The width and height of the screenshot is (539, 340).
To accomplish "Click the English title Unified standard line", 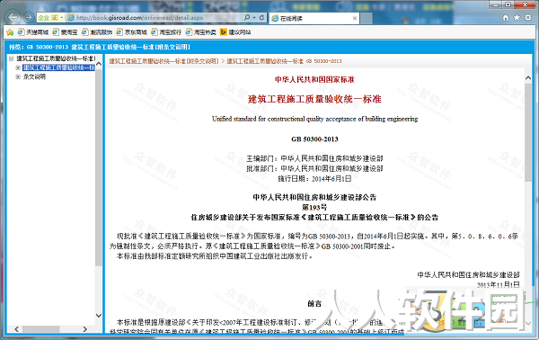I will [315, 119].
